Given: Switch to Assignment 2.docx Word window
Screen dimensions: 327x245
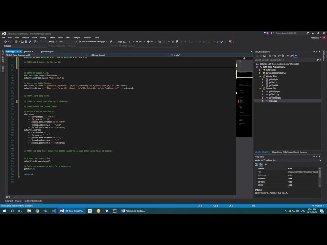Looking at the screenshot, I should [x=133, y=211].
